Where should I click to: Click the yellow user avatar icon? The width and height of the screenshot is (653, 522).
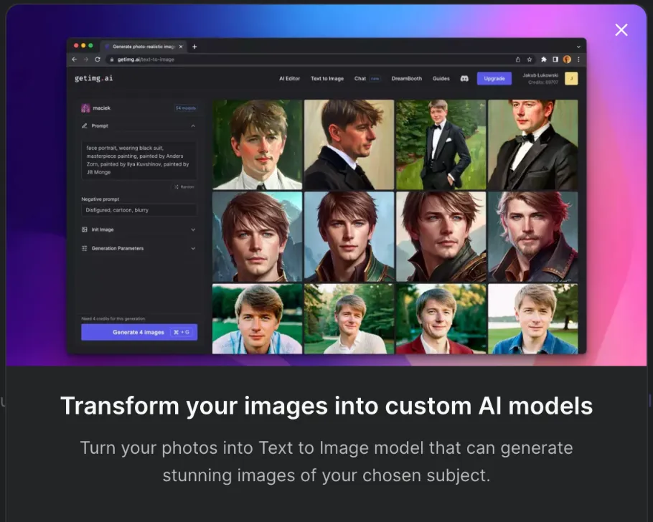(571, 79)
